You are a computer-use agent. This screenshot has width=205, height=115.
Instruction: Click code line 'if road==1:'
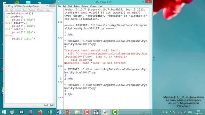14,17
